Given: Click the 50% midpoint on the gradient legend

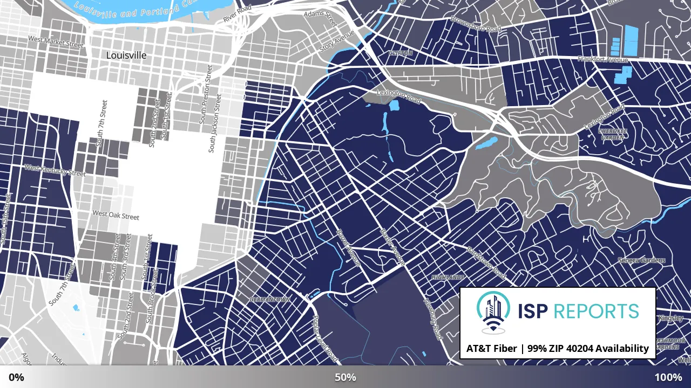Looking at the screenshot, I should pyautogui.click(x=345, y=377).
